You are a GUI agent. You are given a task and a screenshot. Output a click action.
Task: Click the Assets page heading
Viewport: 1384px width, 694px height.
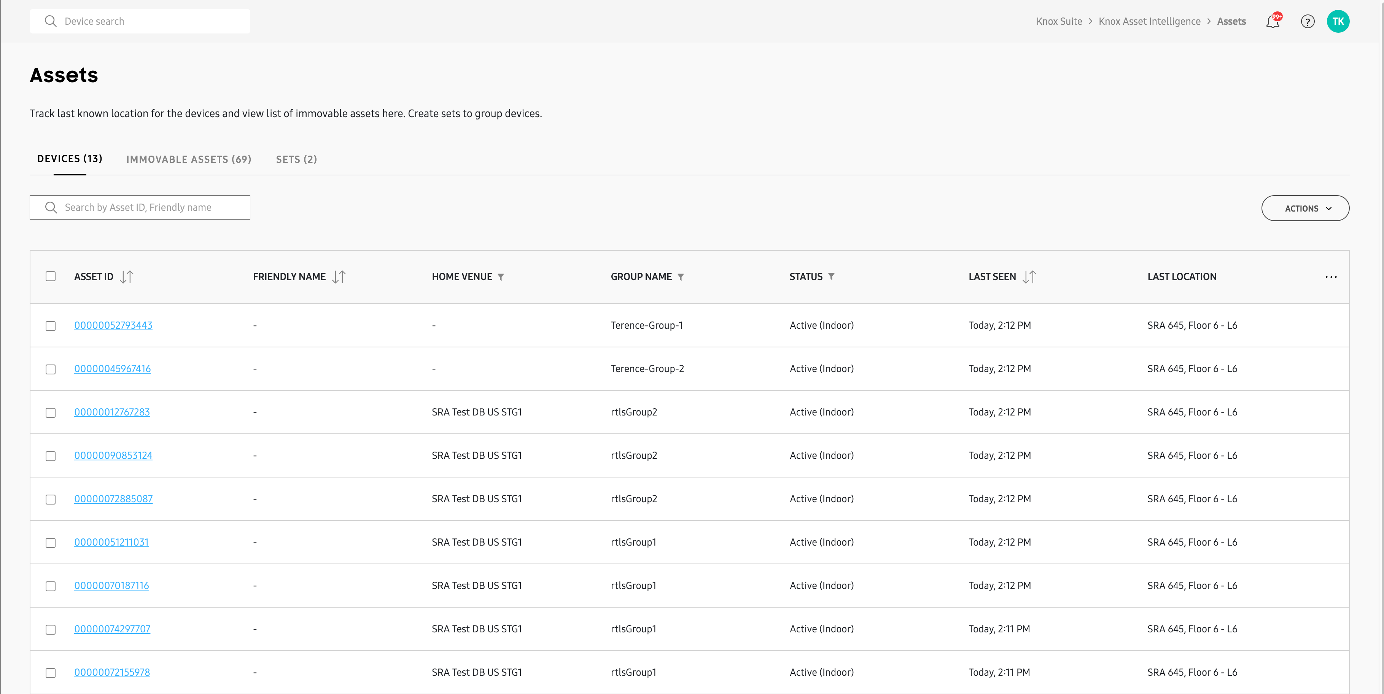point(64,75)
